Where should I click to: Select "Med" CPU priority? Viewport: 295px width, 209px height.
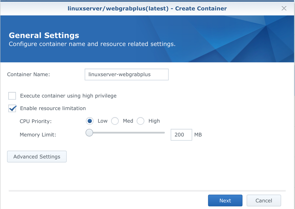point(115,121)
